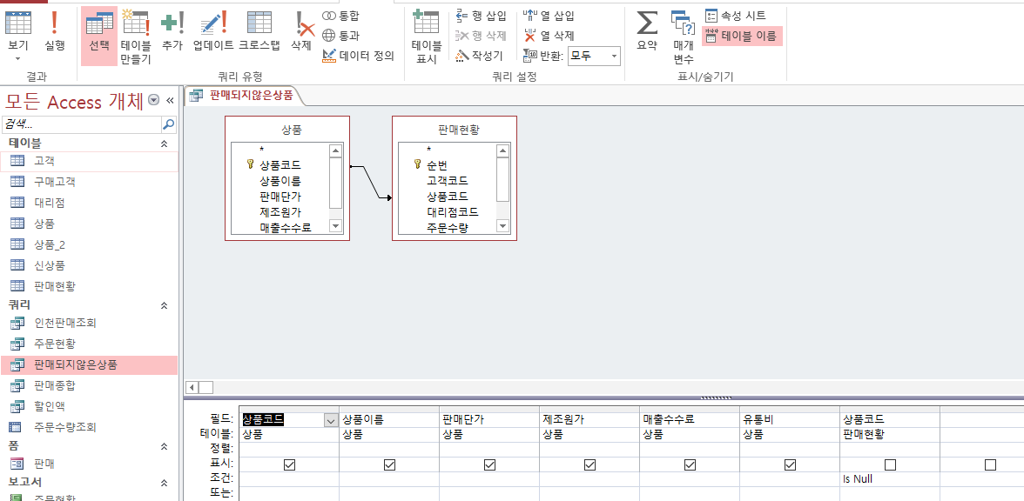Open the 상품코드 field dropdown arrow
This screenshot has height=501, width=1024.
click(330, 420)
